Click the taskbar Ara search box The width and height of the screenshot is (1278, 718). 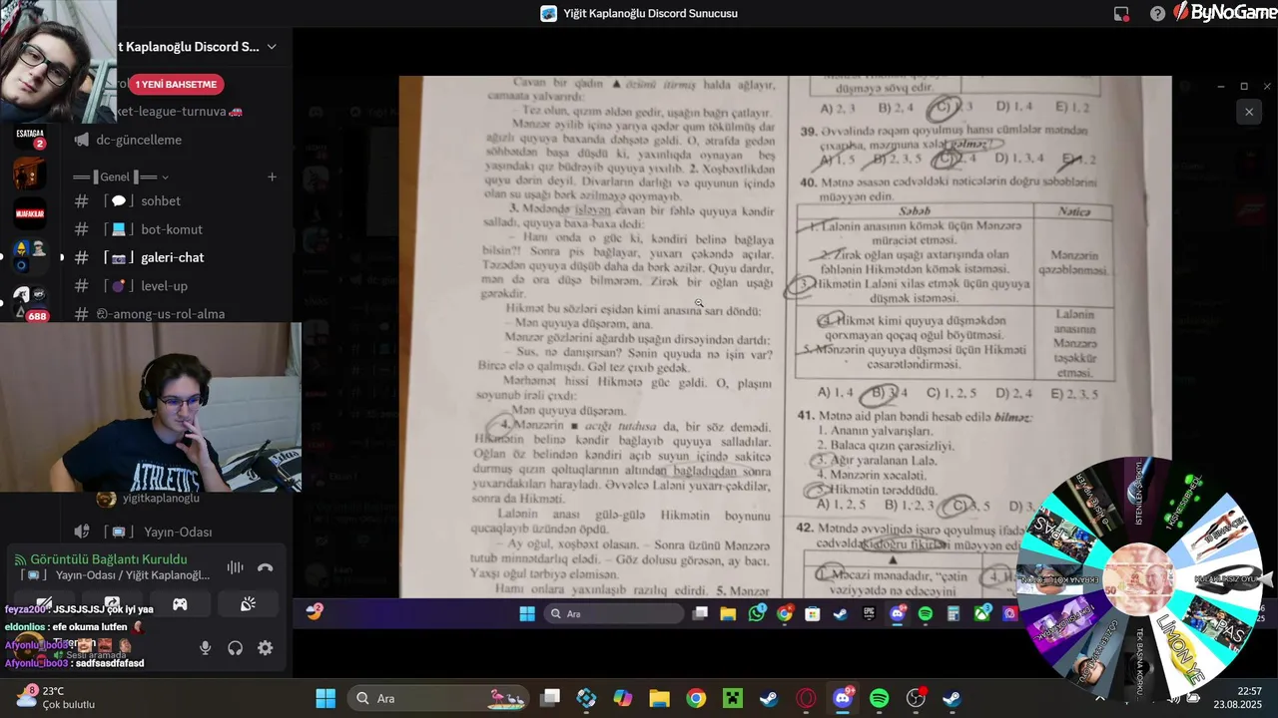point(440,698)
